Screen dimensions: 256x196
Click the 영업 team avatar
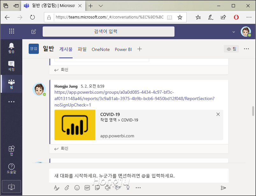click(34, 49)
